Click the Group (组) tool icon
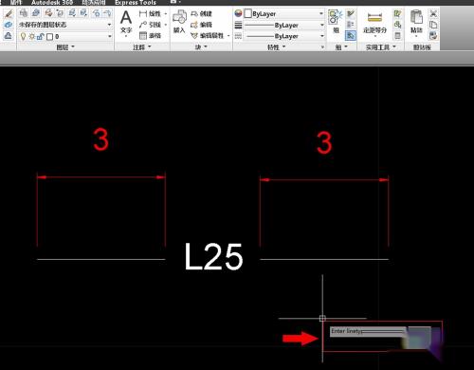 336,21
